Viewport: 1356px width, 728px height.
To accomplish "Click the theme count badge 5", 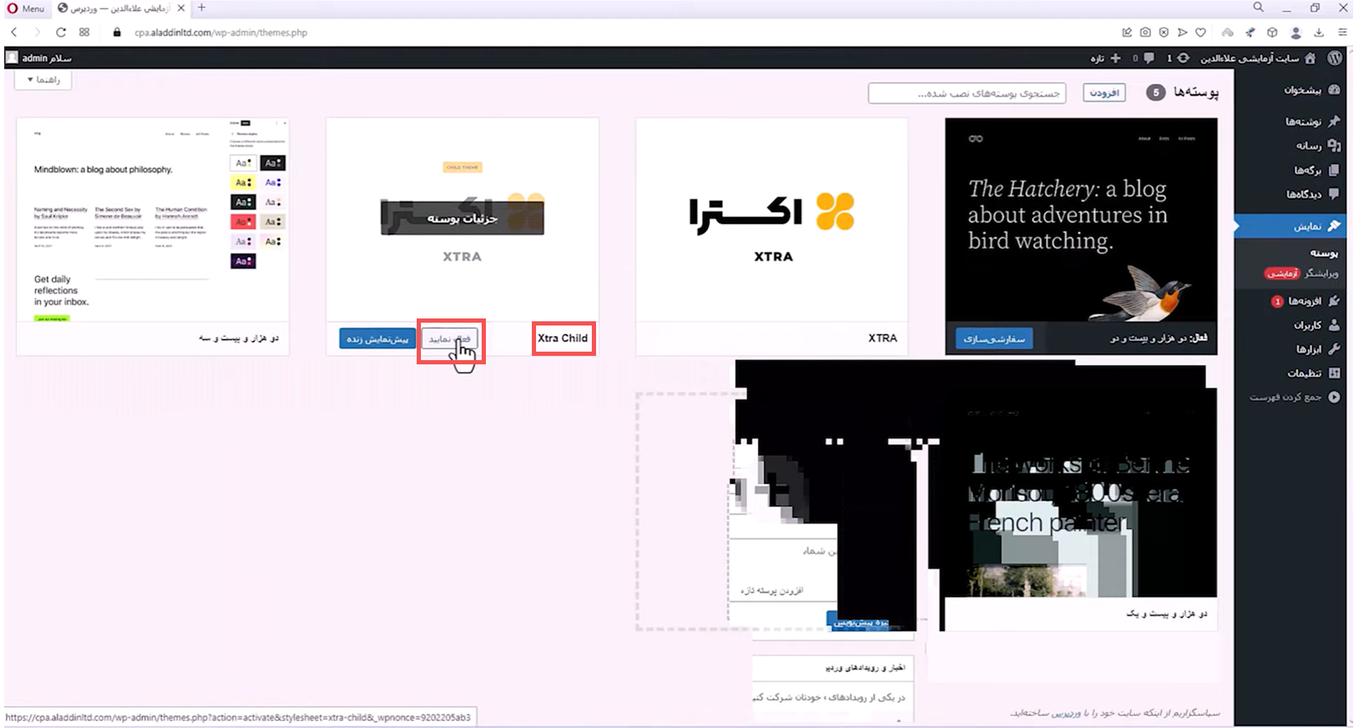I will point(1156,93).
